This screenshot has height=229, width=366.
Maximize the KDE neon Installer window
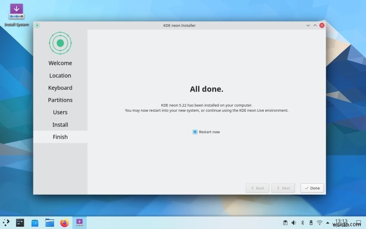tap(315, 26)
